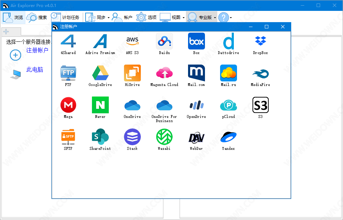Screen dimensions: 343x220
Task: Pick the Yandex disk icon
Action: [x=228, y=137]
